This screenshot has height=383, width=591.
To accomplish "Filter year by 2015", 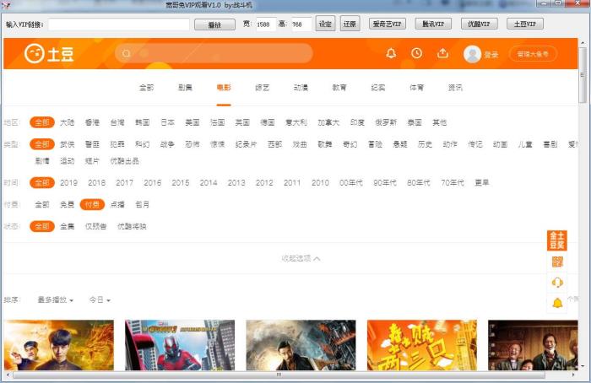I will pos(181,183).
